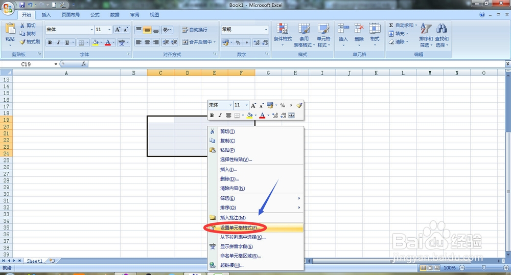Screen dimensions: 511x275
Task: Open the ribbon font size dropdown
Action: coord(109,30)
